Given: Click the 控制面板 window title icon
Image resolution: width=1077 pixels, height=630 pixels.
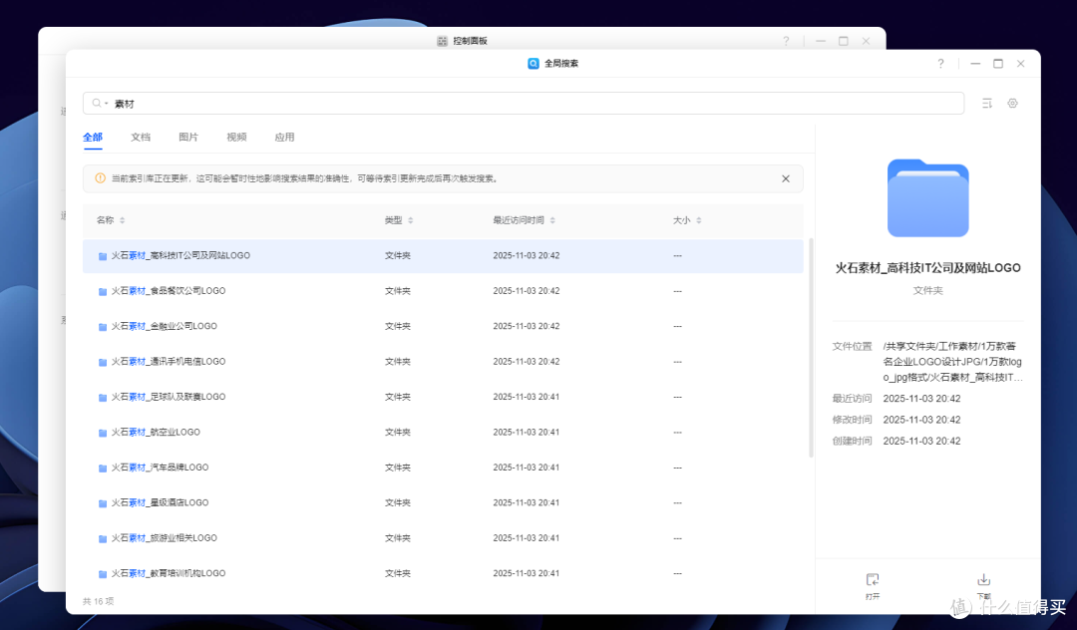Looking at the screenshot, I should 443,41.
